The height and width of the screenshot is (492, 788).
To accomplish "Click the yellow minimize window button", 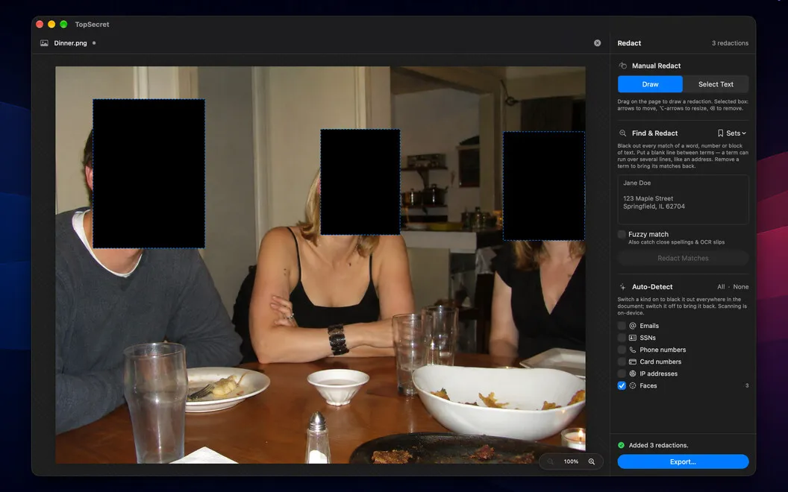I will pos(51,24).
